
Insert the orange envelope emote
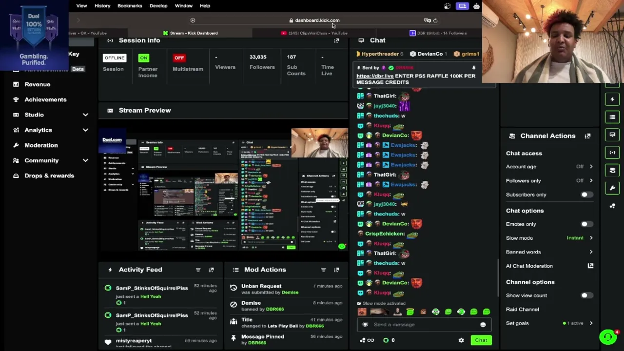423,312
